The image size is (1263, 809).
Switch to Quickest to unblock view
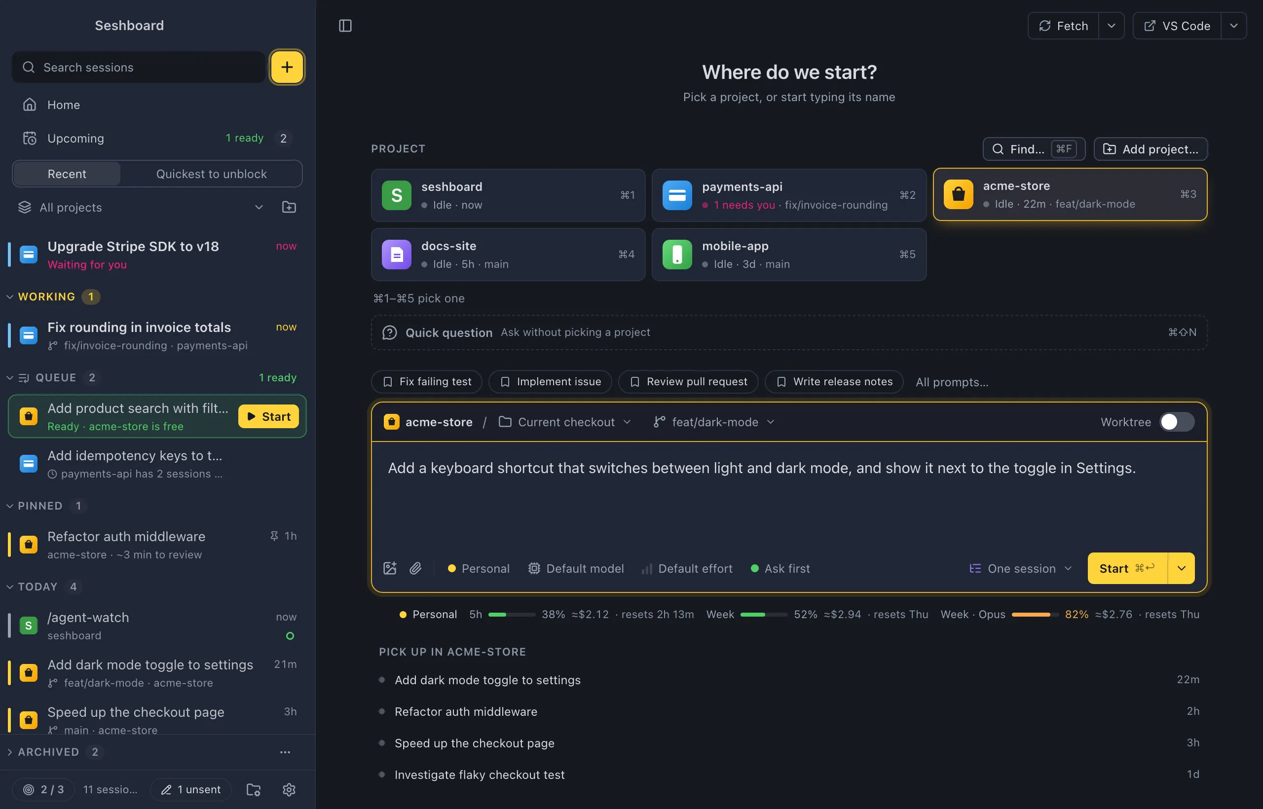[x=211, y=174]
